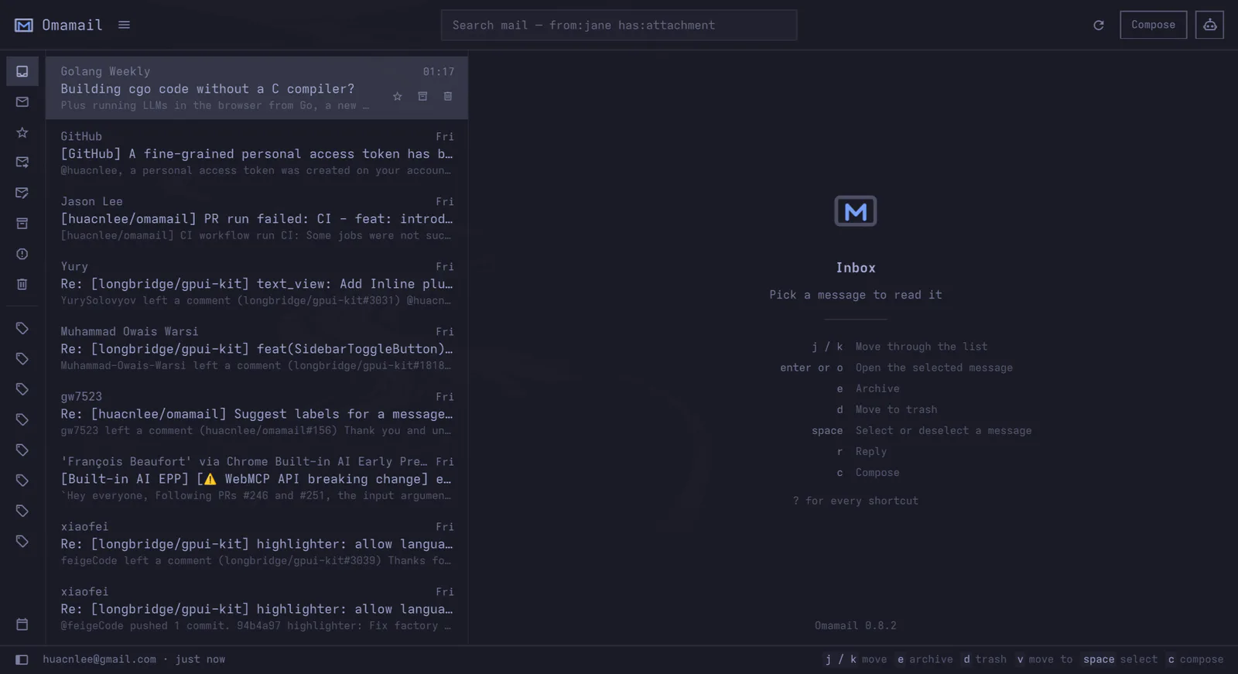
Task: Open the Drafts folder icon
Action: point(22,193)
